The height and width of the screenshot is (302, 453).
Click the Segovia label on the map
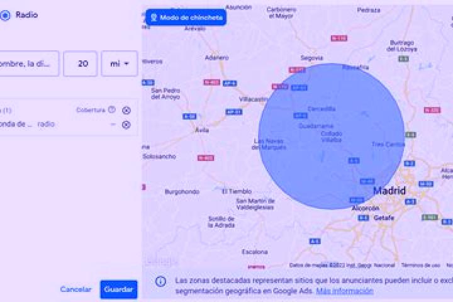pos(311,58)
